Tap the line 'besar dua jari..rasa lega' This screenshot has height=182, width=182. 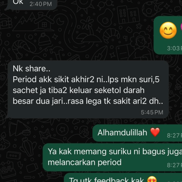88,101
